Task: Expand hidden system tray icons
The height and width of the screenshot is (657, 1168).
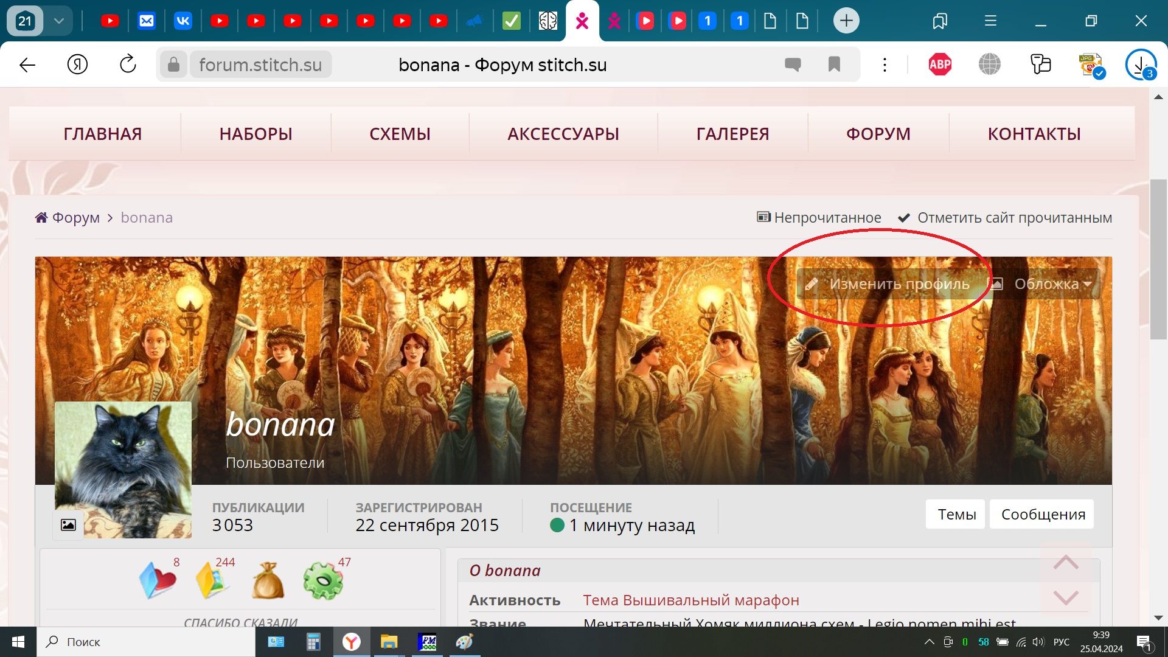Action: pyautogui.click(x=929, y=642)
